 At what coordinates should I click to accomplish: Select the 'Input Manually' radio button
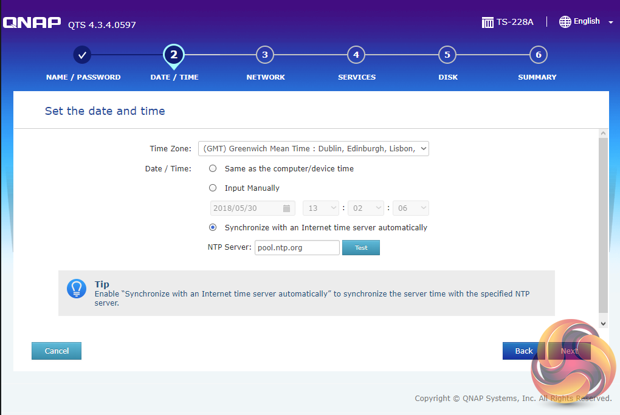coord(213,188)
